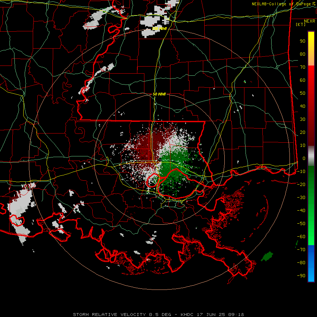The width and height of the screenshot is (317, 317).
Task: Click the -90 scale value
Action: point(301,276)
